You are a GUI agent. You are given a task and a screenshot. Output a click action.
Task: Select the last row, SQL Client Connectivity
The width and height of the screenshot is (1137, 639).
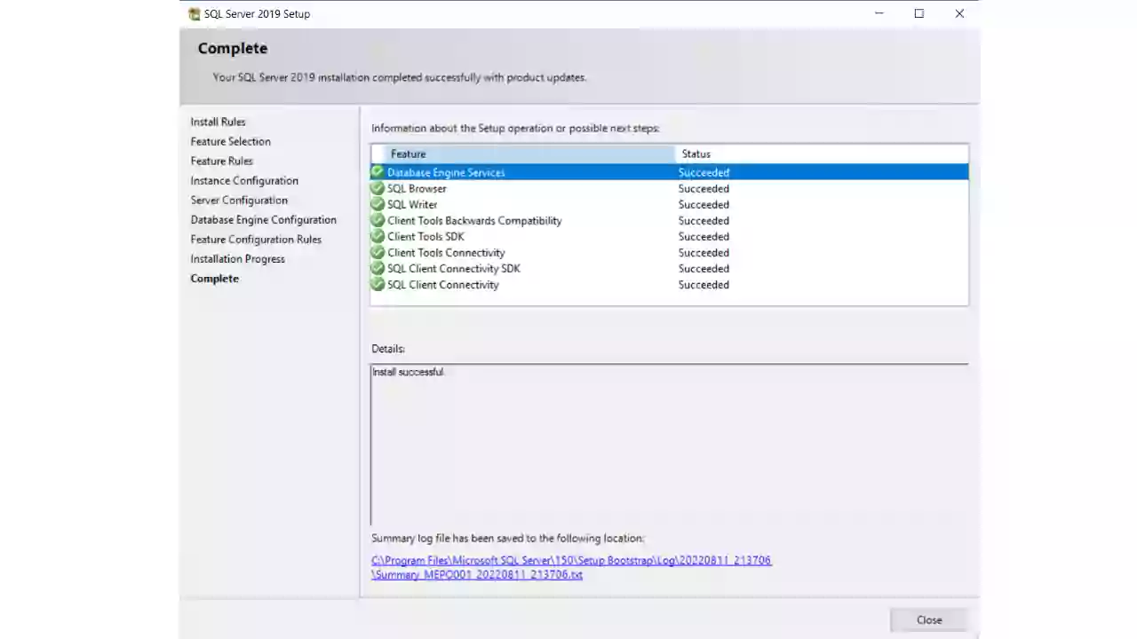669,284
